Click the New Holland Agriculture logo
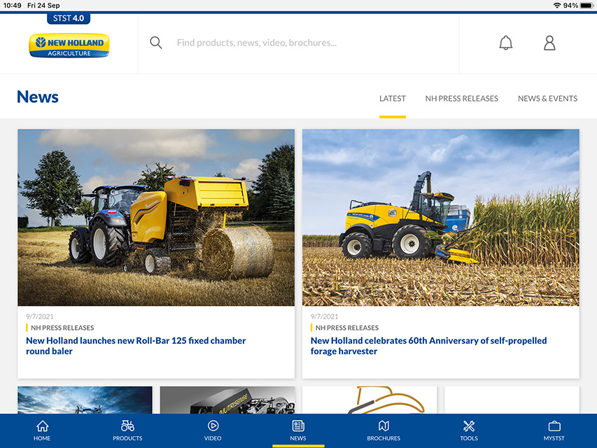Viewport: 597px width, 448px height. click(69, 45)
